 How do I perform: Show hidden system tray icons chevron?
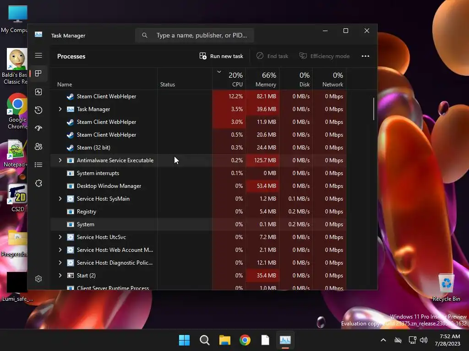tap(383, 340)
